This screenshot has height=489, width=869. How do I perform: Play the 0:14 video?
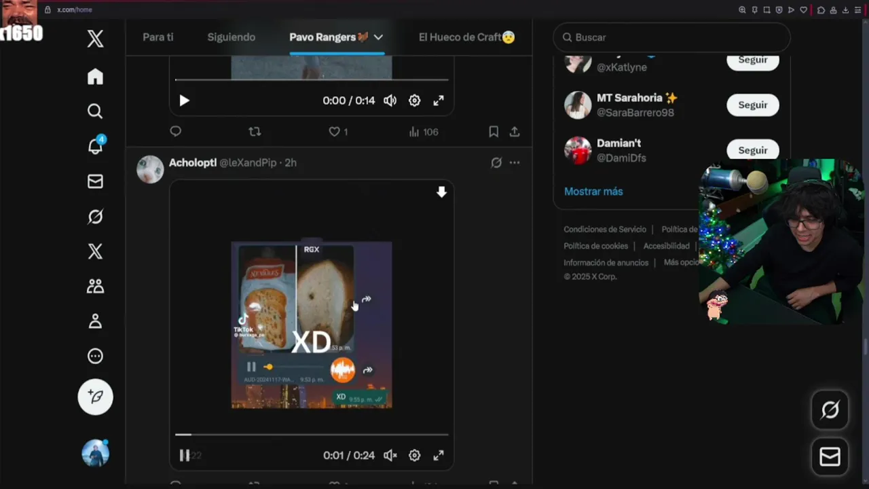[184, 101]
